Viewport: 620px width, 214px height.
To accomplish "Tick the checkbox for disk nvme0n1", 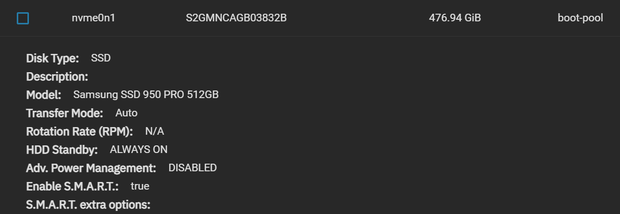I will (x=23, y=18).
